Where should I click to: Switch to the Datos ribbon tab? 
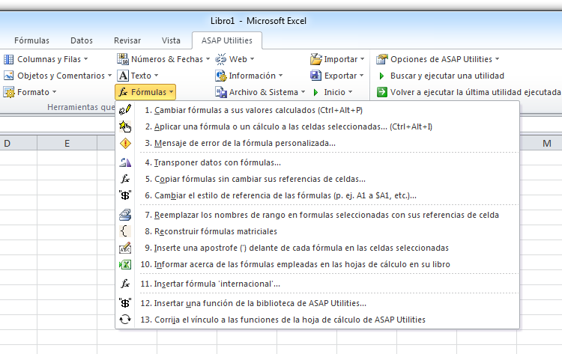(82, 40)
